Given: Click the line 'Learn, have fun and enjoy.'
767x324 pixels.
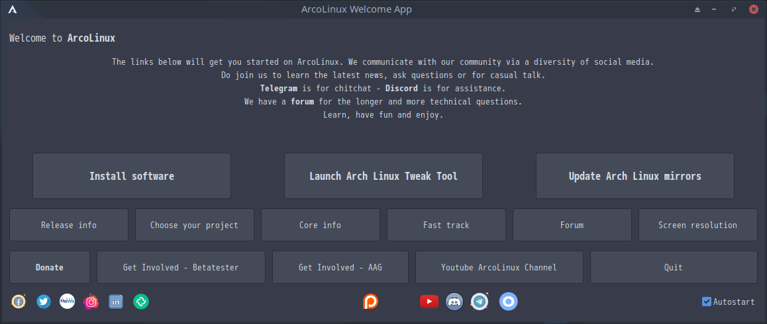Looking at the screenshot, I should click(x=383, y=115).
